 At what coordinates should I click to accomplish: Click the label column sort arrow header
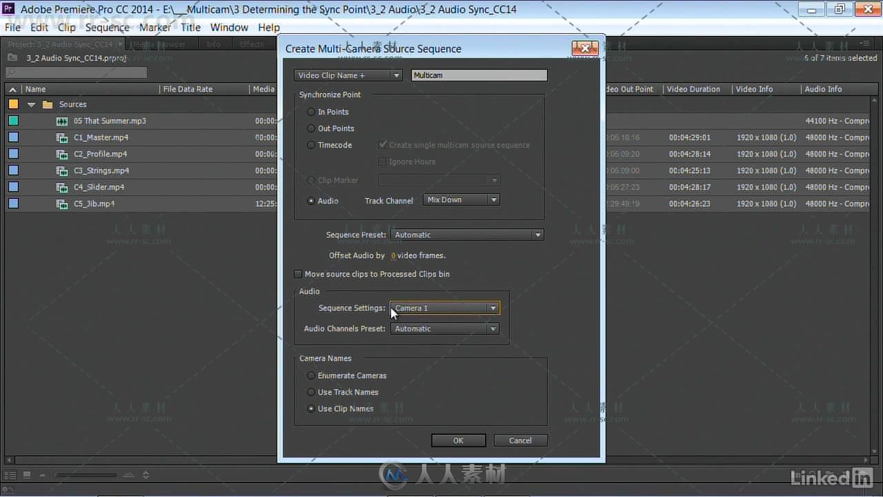point(12,89)
